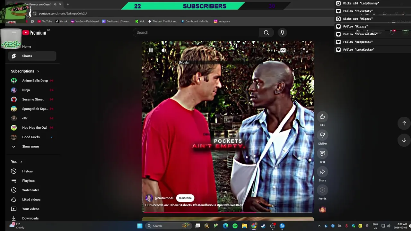
Task: Click the YouTube search field
Action: click(x=196, y=32)
